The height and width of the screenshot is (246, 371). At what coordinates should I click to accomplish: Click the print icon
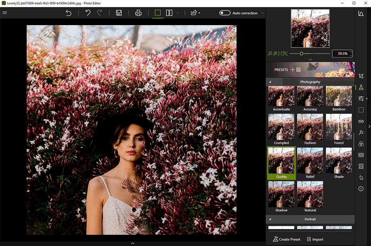[138, 13]
